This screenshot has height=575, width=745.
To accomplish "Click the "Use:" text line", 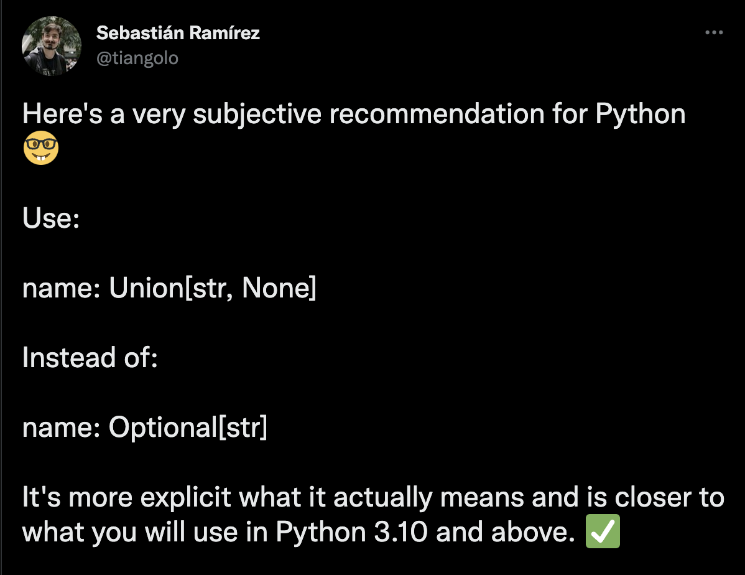I will 51,218.
